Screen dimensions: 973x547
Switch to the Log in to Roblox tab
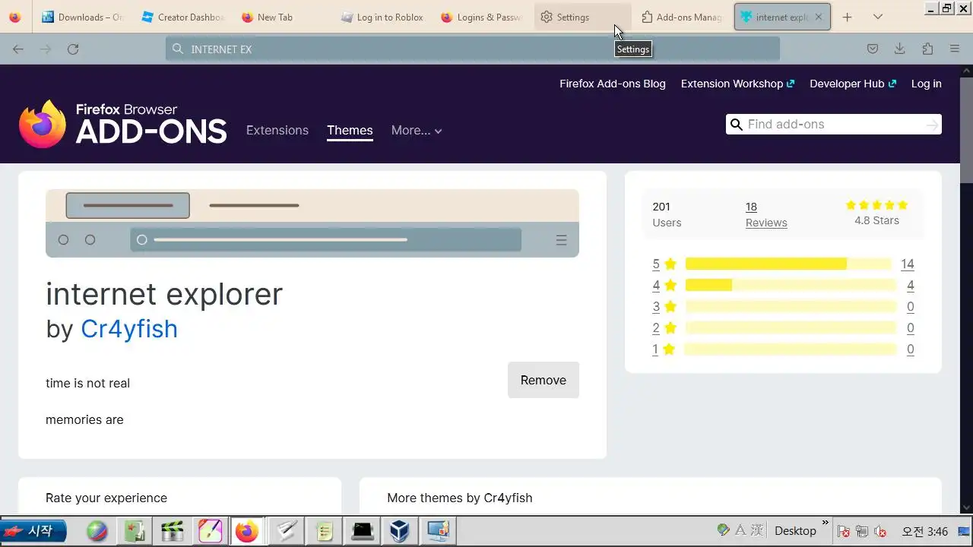382,17
